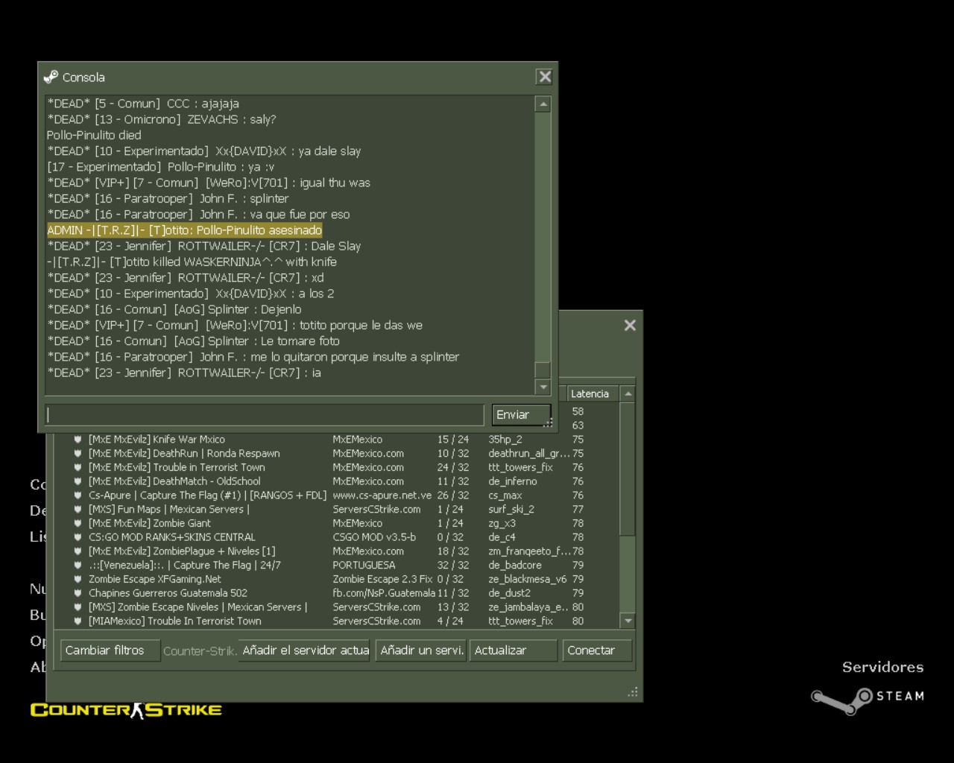
Task: Click shield icon of Venezuela Capture The Flag server
Action: (x=78, y=565)
